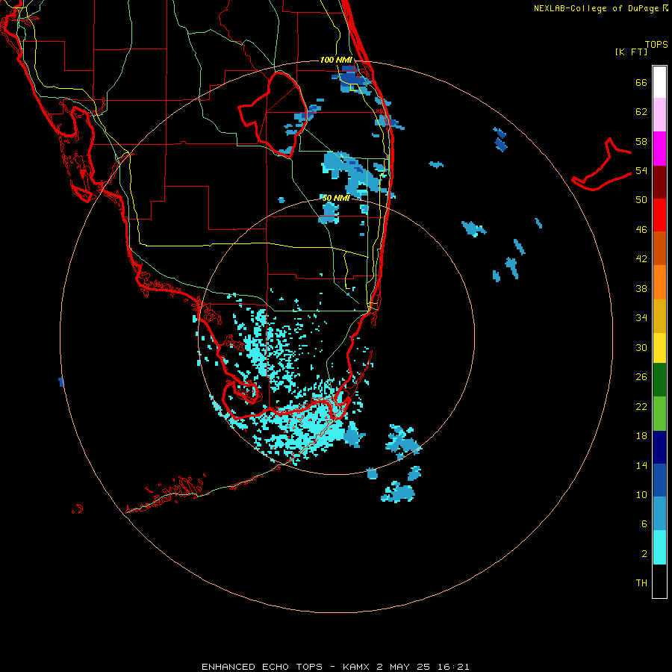Click the white 66 K FT color swatch

coord(659,82)
